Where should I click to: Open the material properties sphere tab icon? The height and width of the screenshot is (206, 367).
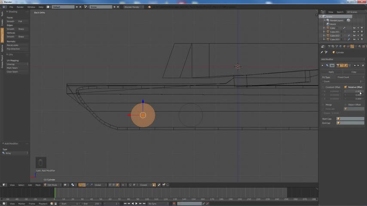[360, 46]
